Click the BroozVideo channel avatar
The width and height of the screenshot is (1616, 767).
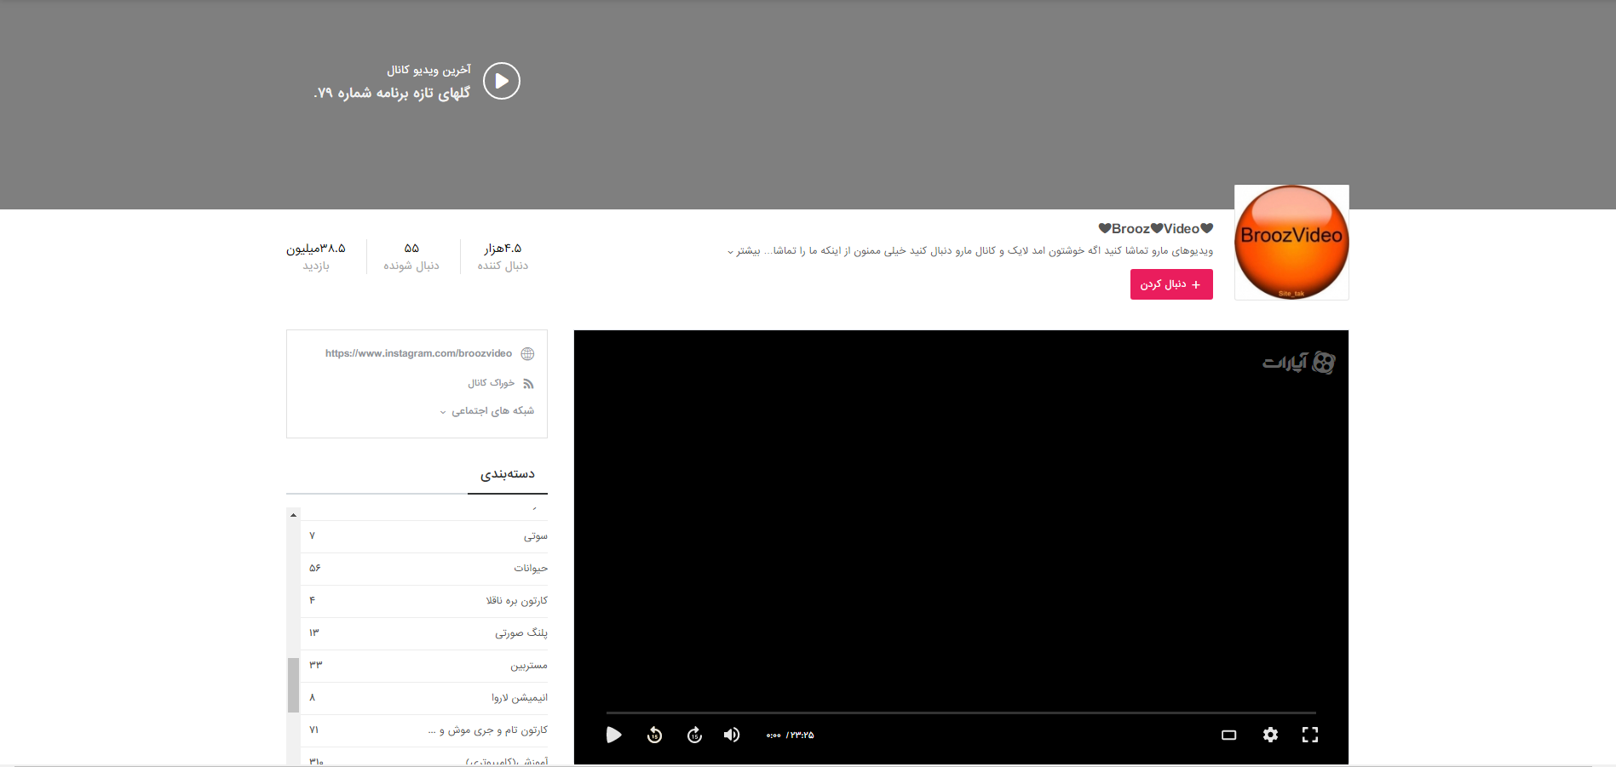pyautogui.click(x=1291, y=243)
